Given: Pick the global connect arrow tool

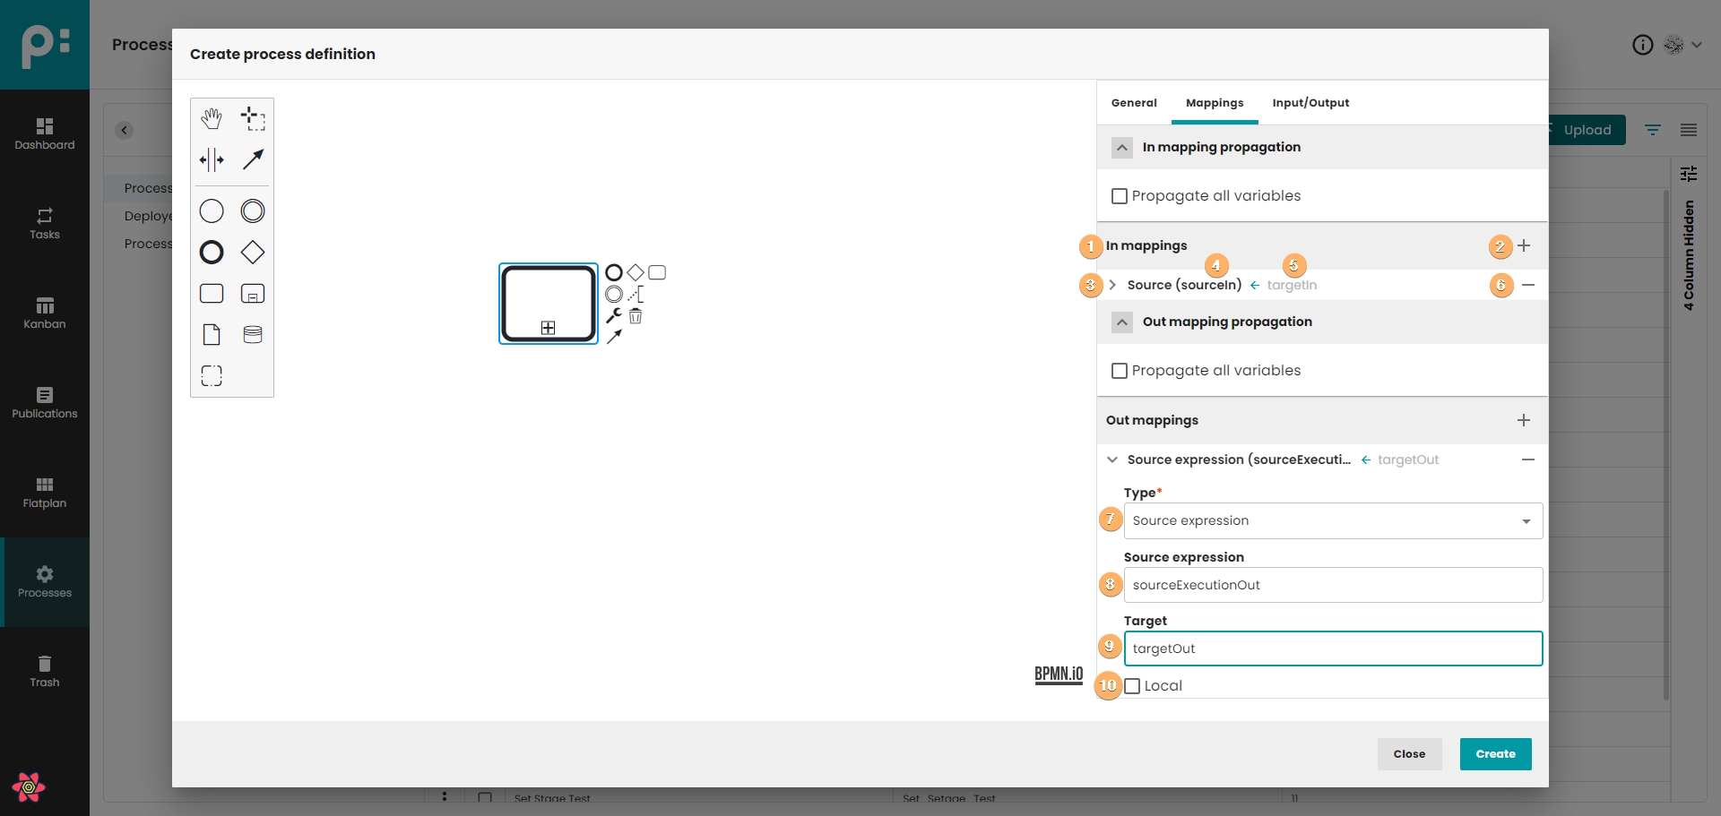Looking at the screenshot, I should (253, 159).
